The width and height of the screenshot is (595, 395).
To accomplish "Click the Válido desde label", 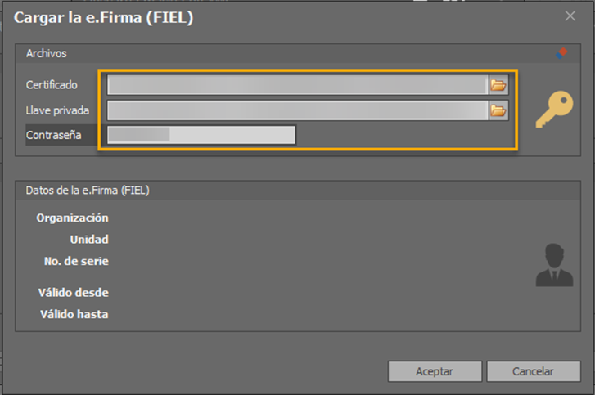I will 74,292.
